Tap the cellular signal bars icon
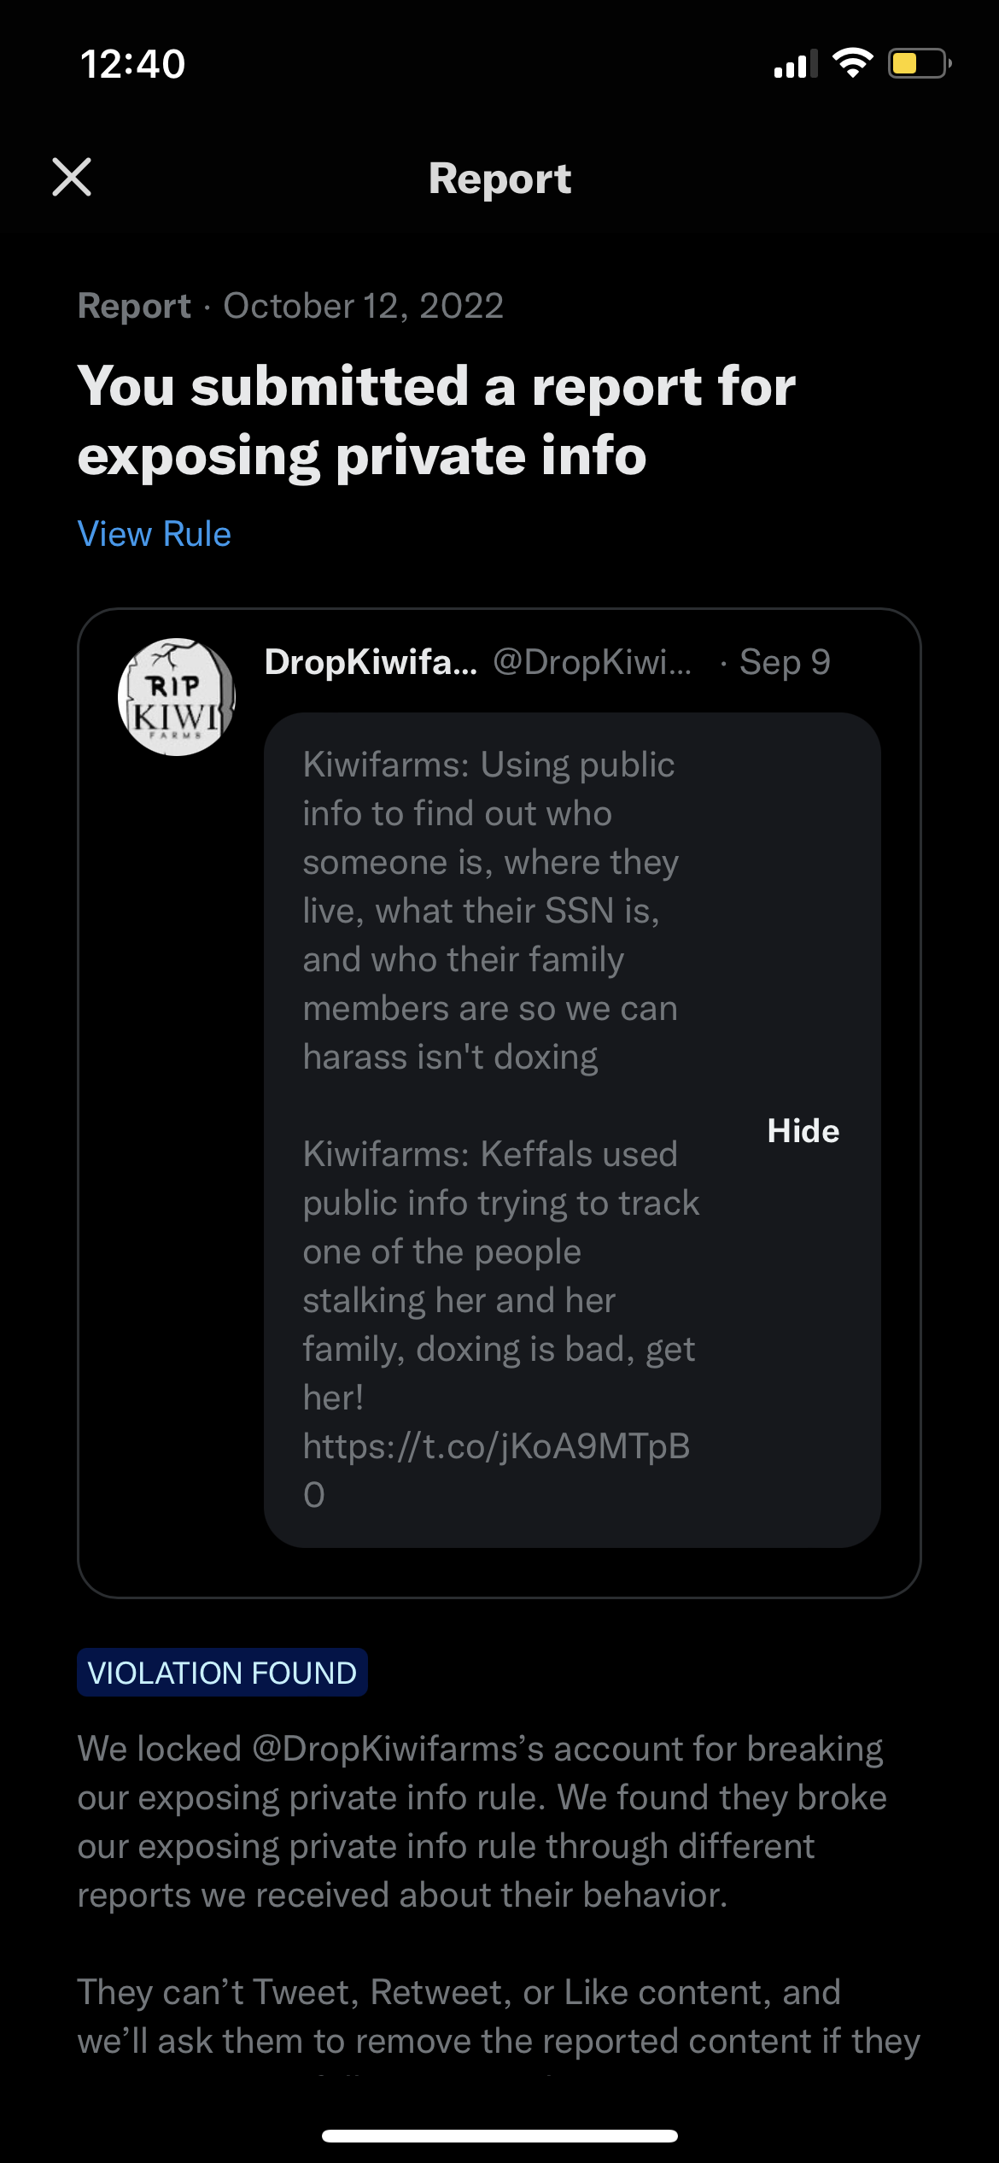Viewport: 999px width, 2163px height. [x=795, y=64]
